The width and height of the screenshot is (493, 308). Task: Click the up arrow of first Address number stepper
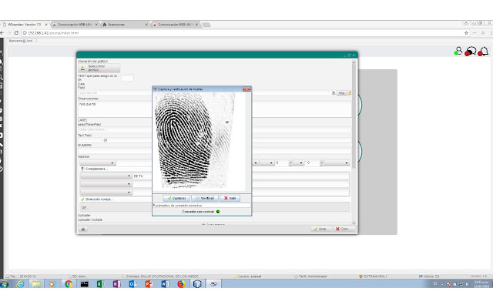[x=290, y=162]
